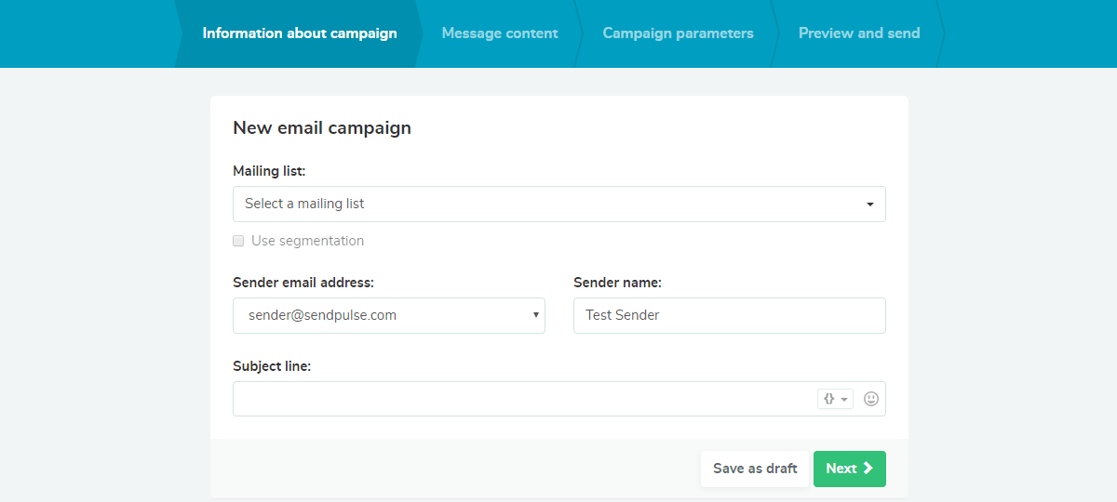This screenshot has width=1117, height=502.
Task: Click the Mailing list label
Action: 269,171
